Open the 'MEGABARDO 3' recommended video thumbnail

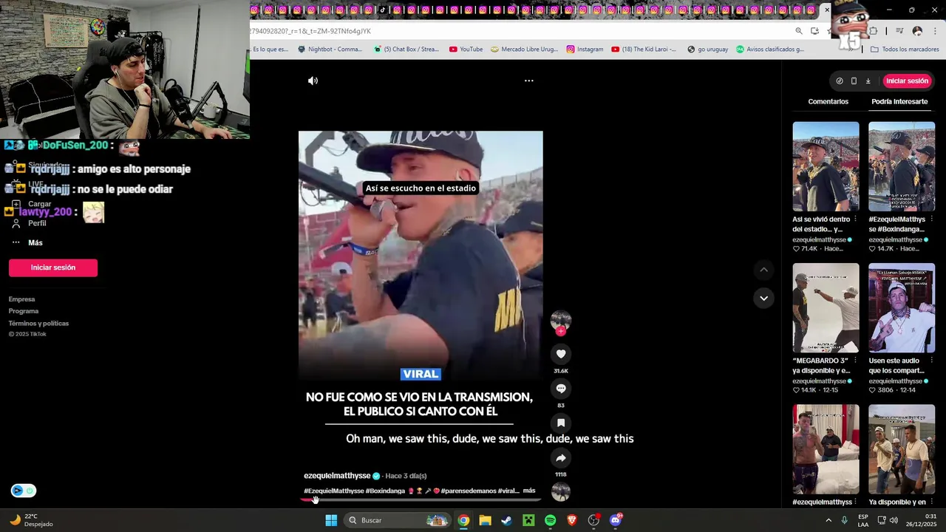tap(826, 307)
